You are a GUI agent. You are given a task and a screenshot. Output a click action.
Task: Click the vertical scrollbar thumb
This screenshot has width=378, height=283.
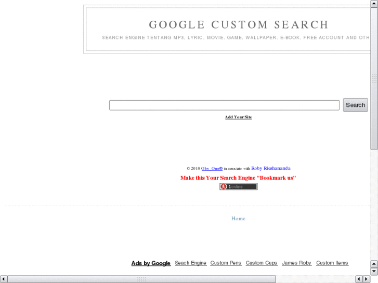[374, 78]
